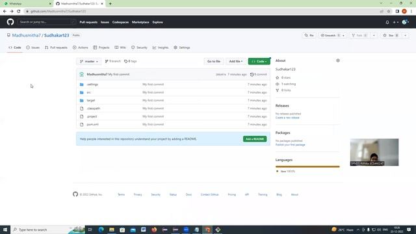Viewport: 416px width, 234px height.
Task: Open the plus create-new dropdown in header
Action: point(395,22)
